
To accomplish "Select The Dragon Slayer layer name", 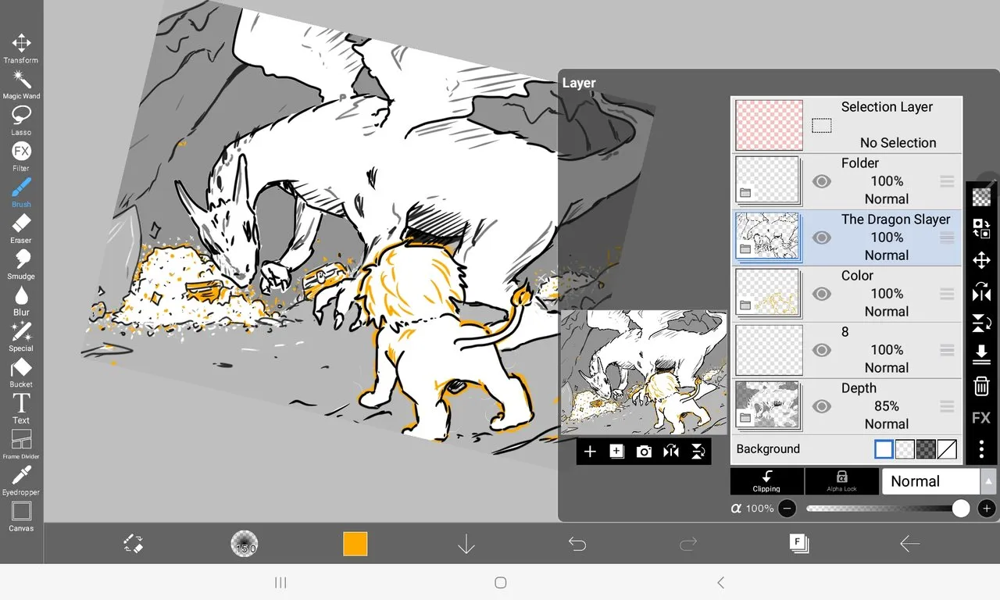I will coord(895,220).
